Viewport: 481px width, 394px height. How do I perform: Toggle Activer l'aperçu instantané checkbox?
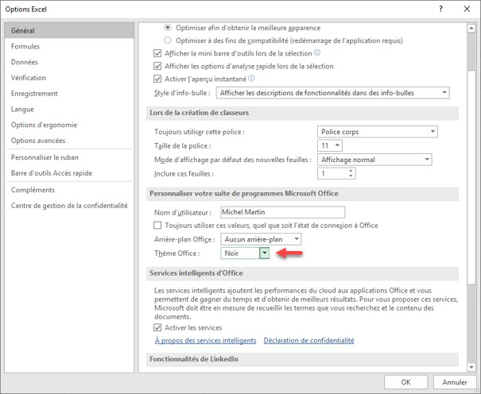pyautogui.click(x=157, y=79)
